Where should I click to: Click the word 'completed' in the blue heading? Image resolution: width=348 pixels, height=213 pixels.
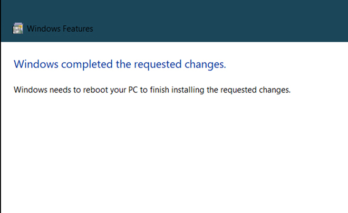tap(87, 64)
